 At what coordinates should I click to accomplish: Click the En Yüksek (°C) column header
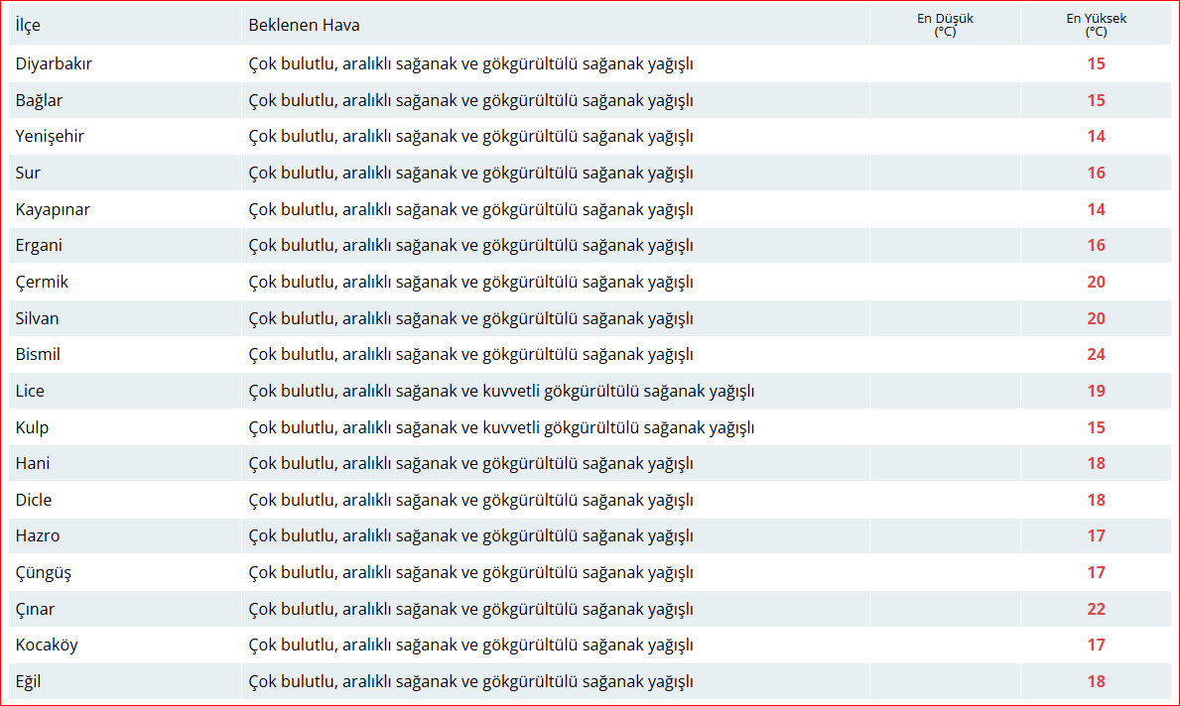[x=1096, y=25]
